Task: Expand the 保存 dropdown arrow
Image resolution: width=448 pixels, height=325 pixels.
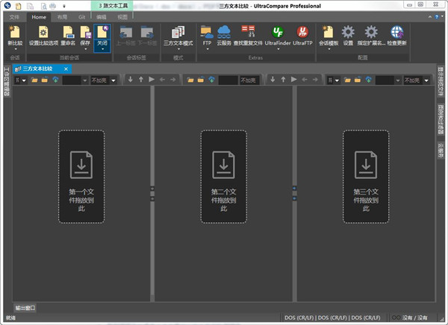Action: click(x=85, y=49)
